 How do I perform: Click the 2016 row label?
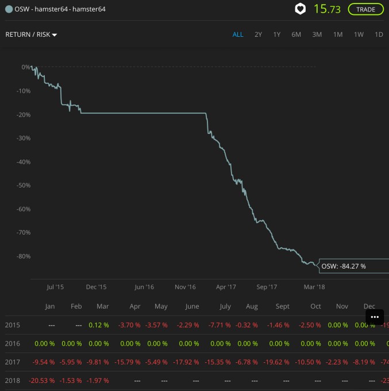click(x=12, y=344)
